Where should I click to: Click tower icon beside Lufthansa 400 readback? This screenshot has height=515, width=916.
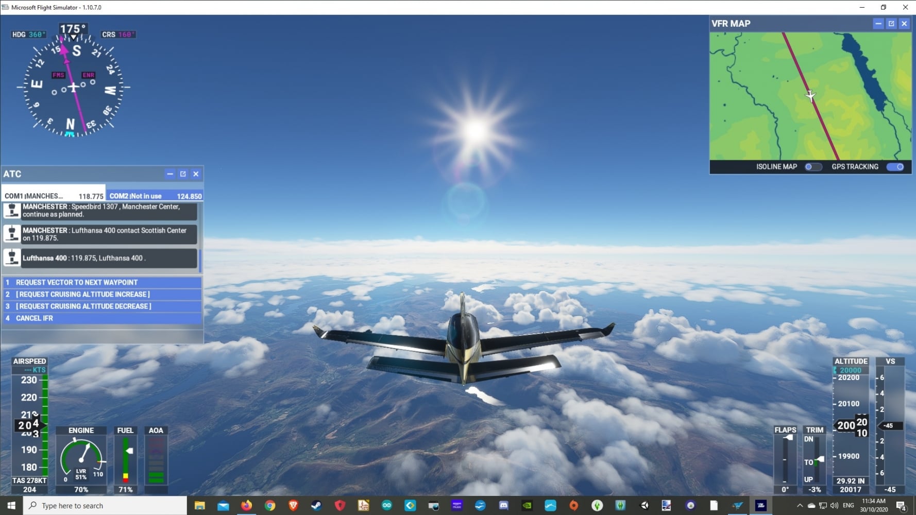tap(12, 257)
